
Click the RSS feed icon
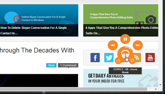pyautogui.click(x=137, y=58)
